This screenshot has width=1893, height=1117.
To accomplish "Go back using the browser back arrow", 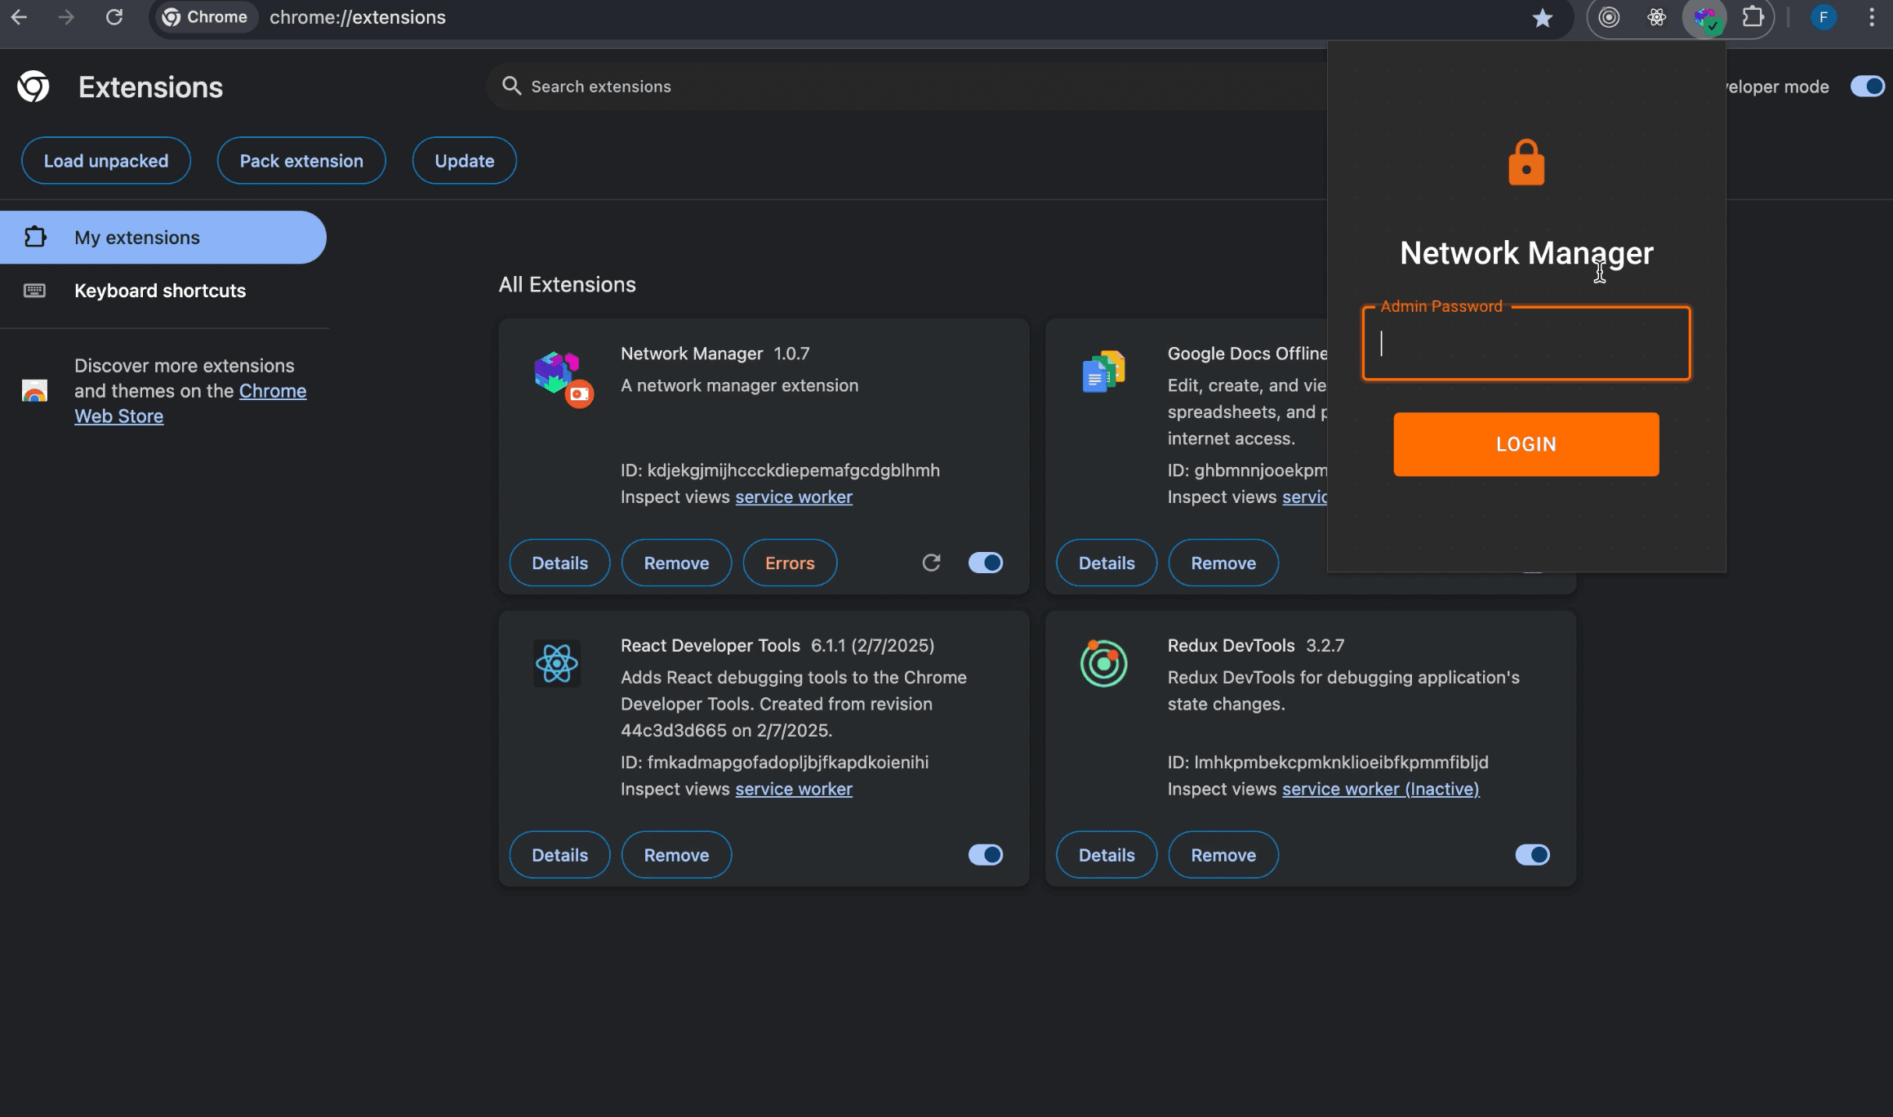I will [x=19, y=17].
